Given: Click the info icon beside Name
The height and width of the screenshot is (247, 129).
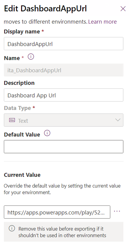Looking at the screenshot, I should 31,57.
